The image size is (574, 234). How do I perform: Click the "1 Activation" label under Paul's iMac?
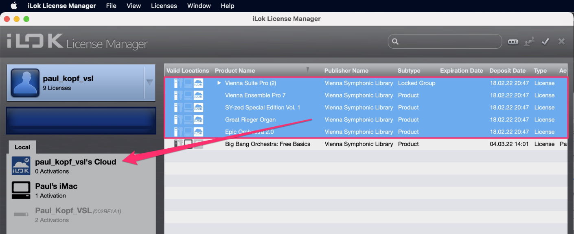click(x=50, y=196)
